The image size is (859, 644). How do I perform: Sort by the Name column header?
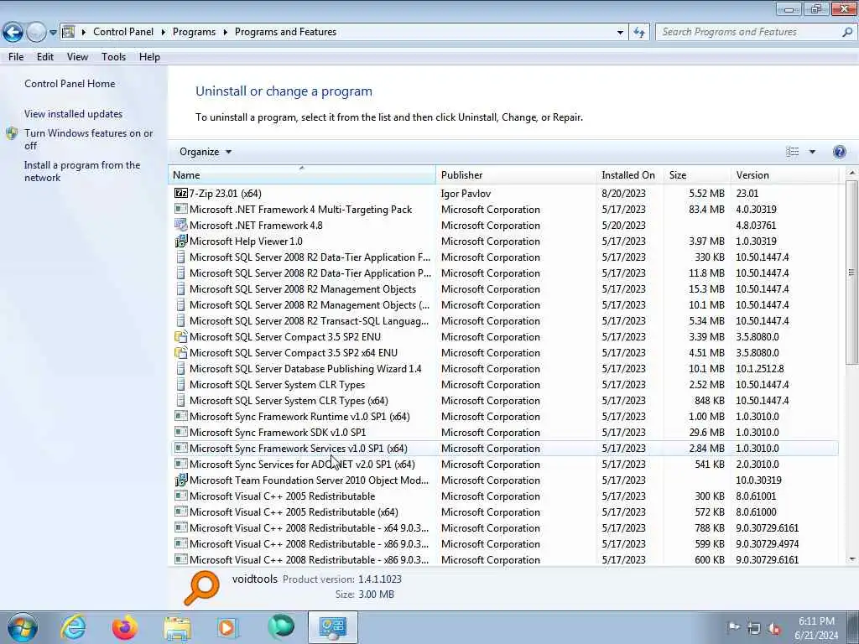coord(302,174)
